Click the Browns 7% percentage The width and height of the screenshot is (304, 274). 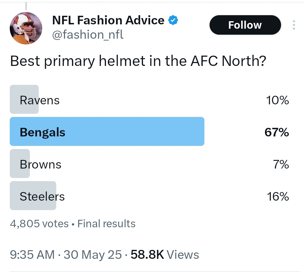[281, 165]
